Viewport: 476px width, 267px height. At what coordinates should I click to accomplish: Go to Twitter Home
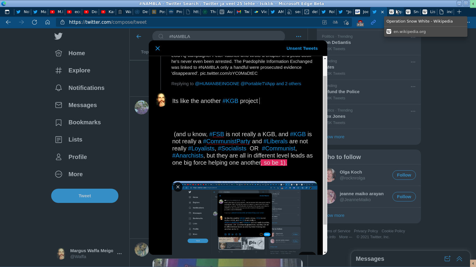click(70, 53)
